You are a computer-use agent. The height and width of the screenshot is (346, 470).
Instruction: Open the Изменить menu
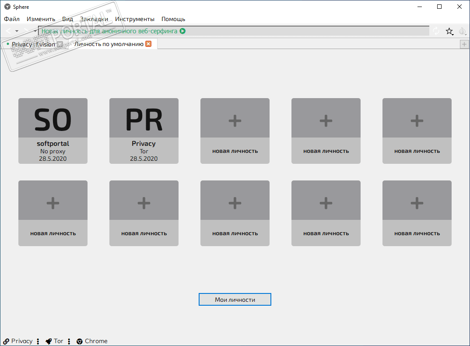click(x=41, y=19)
